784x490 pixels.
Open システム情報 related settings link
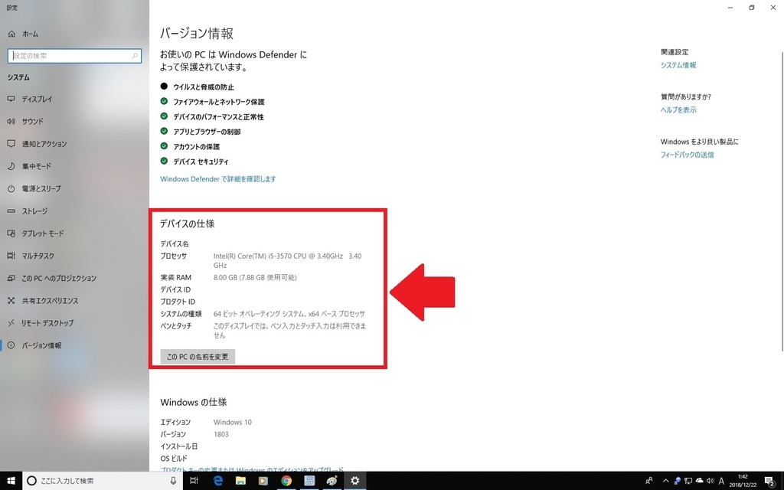click(678, 65)
